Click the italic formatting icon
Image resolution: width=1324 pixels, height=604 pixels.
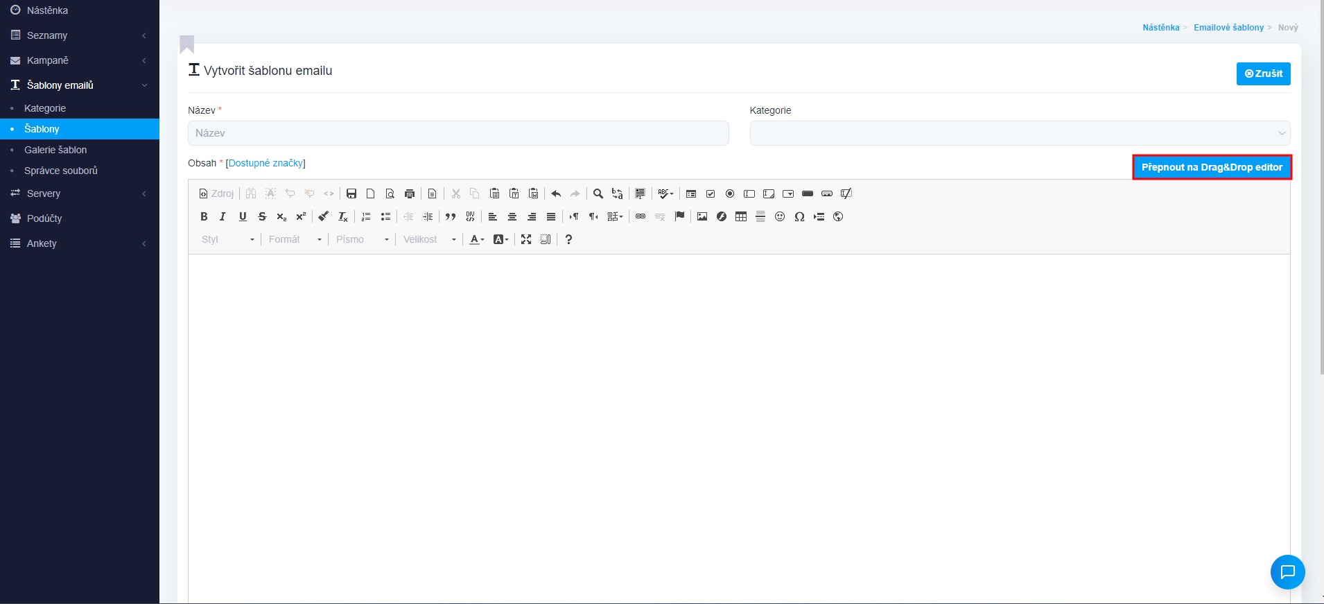(223, 216)
